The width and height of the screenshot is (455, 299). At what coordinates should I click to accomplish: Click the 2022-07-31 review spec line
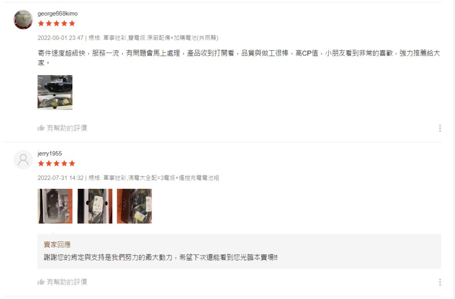128,178
